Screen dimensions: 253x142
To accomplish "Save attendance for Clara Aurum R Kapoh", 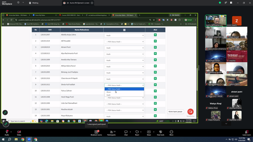I will (155, 78).
